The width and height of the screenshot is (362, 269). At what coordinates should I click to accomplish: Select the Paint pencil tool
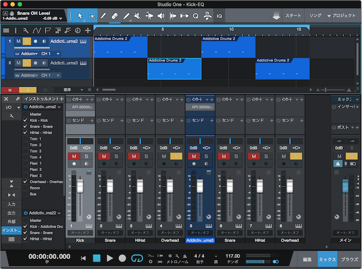coord(126,16)
